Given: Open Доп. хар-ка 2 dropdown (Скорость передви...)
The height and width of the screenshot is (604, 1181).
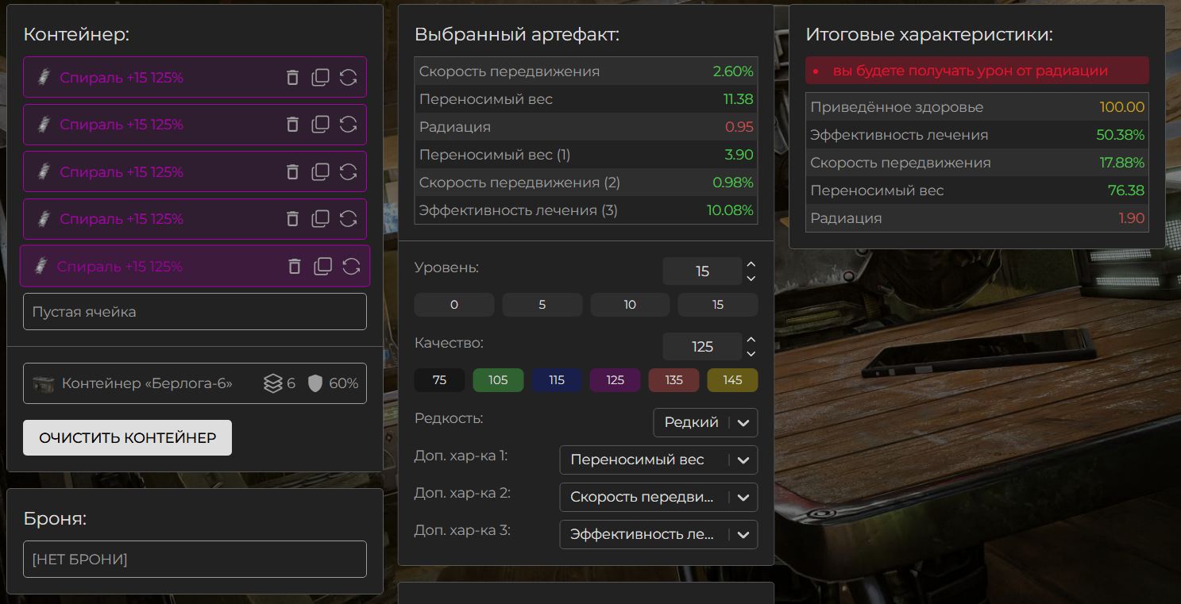Looking at the screenshot, I should (658, 497).
